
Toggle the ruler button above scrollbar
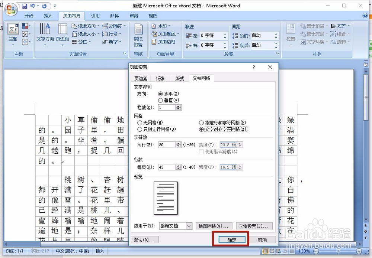pyautogui.click(x=366, y=65)
